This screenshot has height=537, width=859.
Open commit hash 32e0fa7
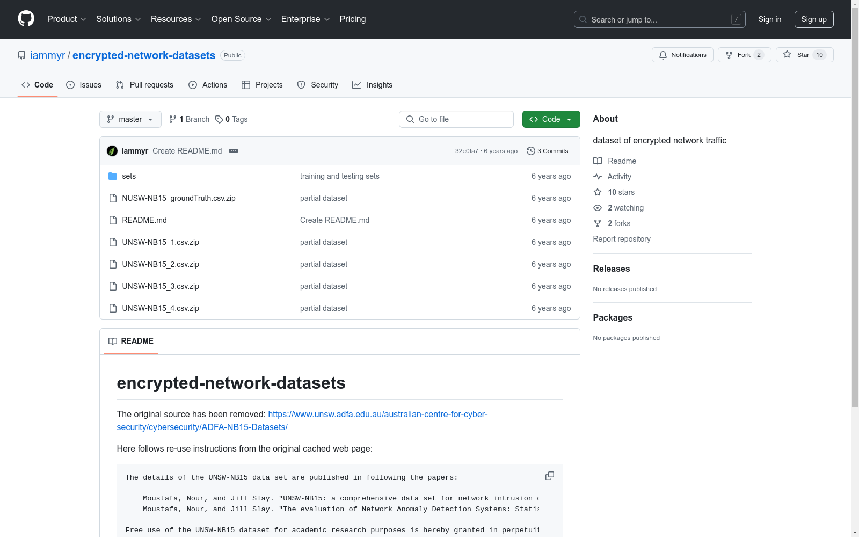coord(467,151)
